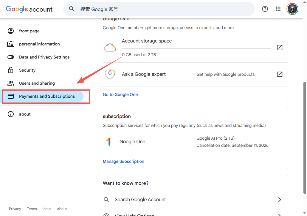The height and width of the screenshot is (216, 307).
Task: Click the Data and Privacy toggle icon
Action: pyautogui.click(x=11, y=57)
